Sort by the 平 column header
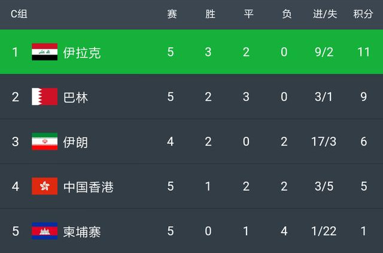 248,14
